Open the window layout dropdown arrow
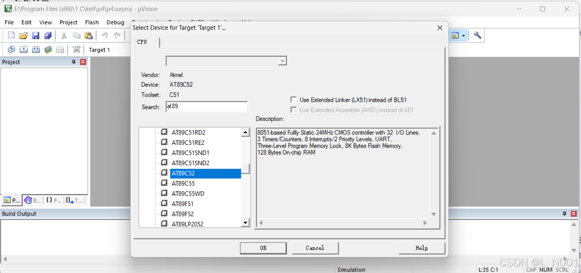The image size is (581, 273). (x=464, y=36)
